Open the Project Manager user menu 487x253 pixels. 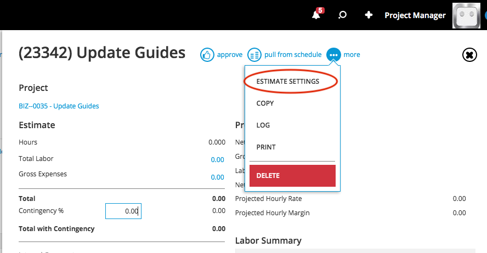coord(415,15)
